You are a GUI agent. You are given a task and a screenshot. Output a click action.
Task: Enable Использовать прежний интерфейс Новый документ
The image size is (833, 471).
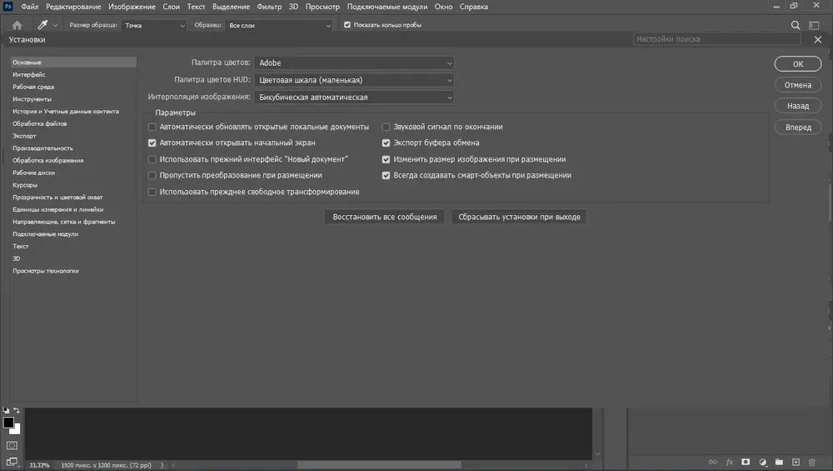coord(152,159)
